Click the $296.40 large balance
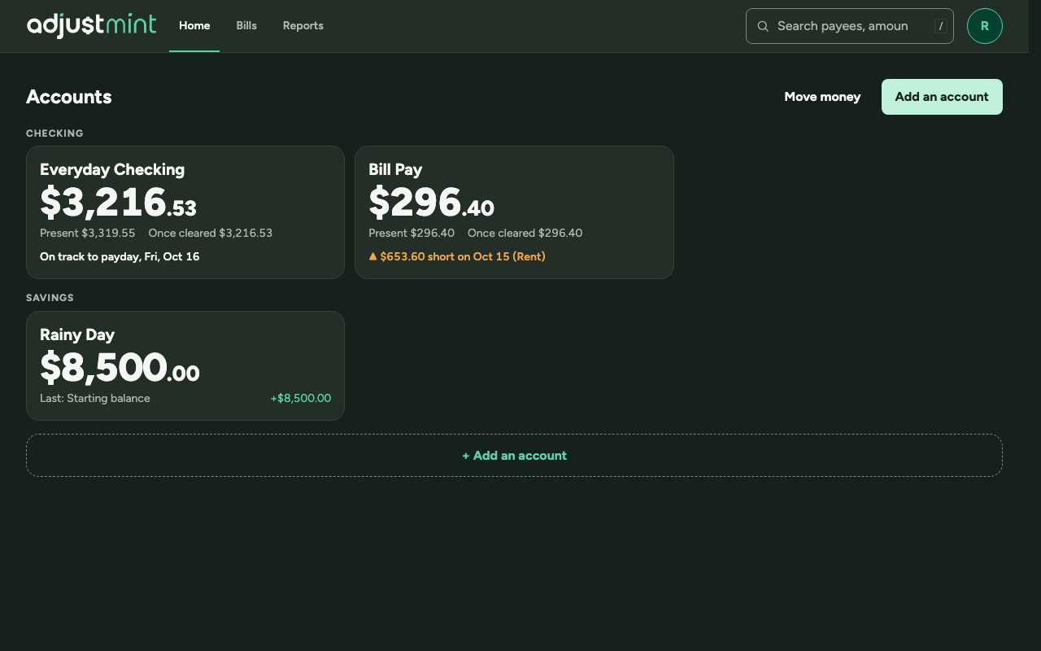 coord(431,203)
